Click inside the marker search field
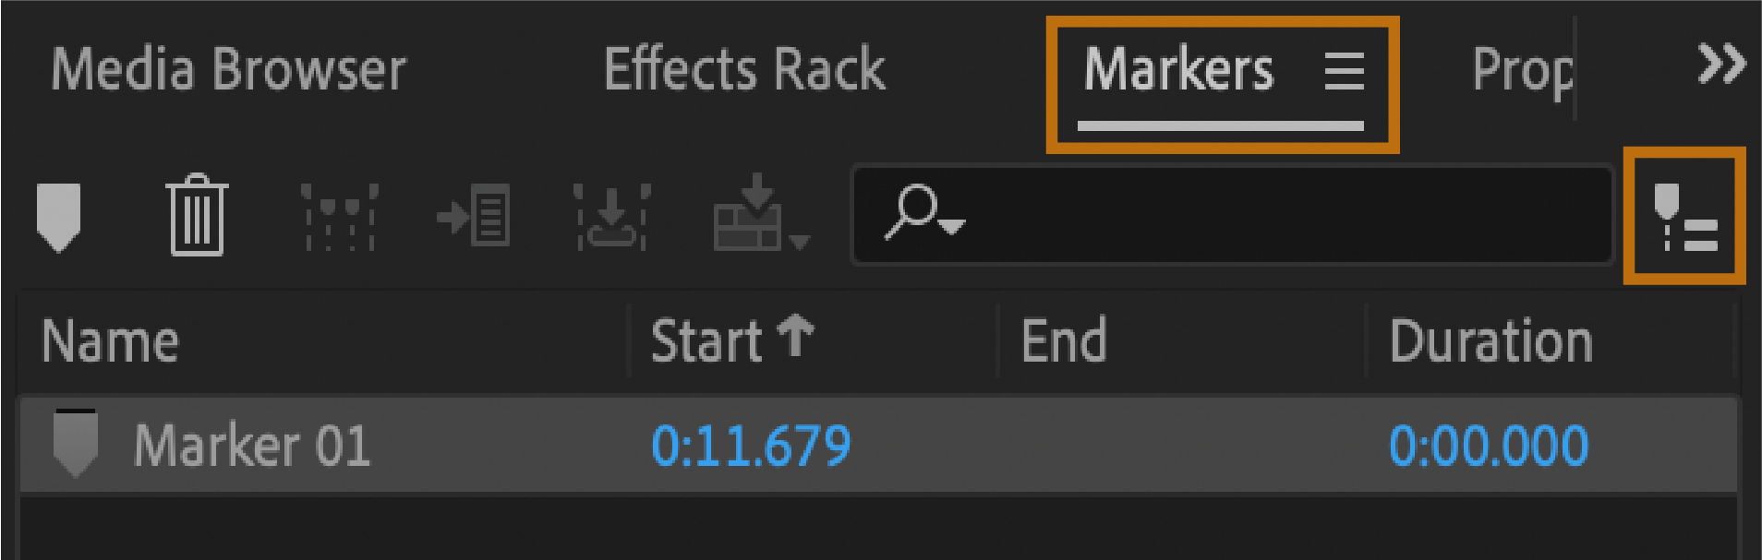Screen dimensions: 1762x560 coord(1274,216)
